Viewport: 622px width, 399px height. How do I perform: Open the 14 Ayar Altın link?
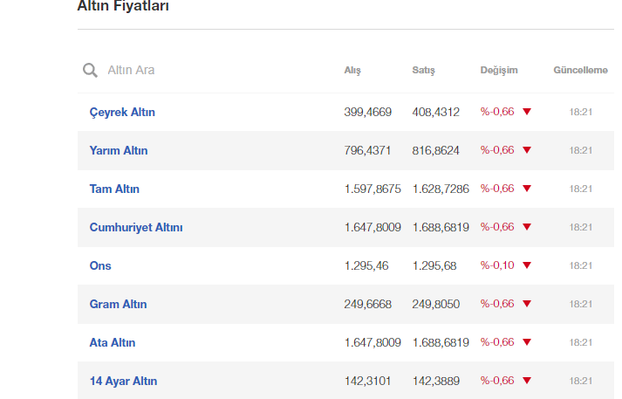(123, 382)
